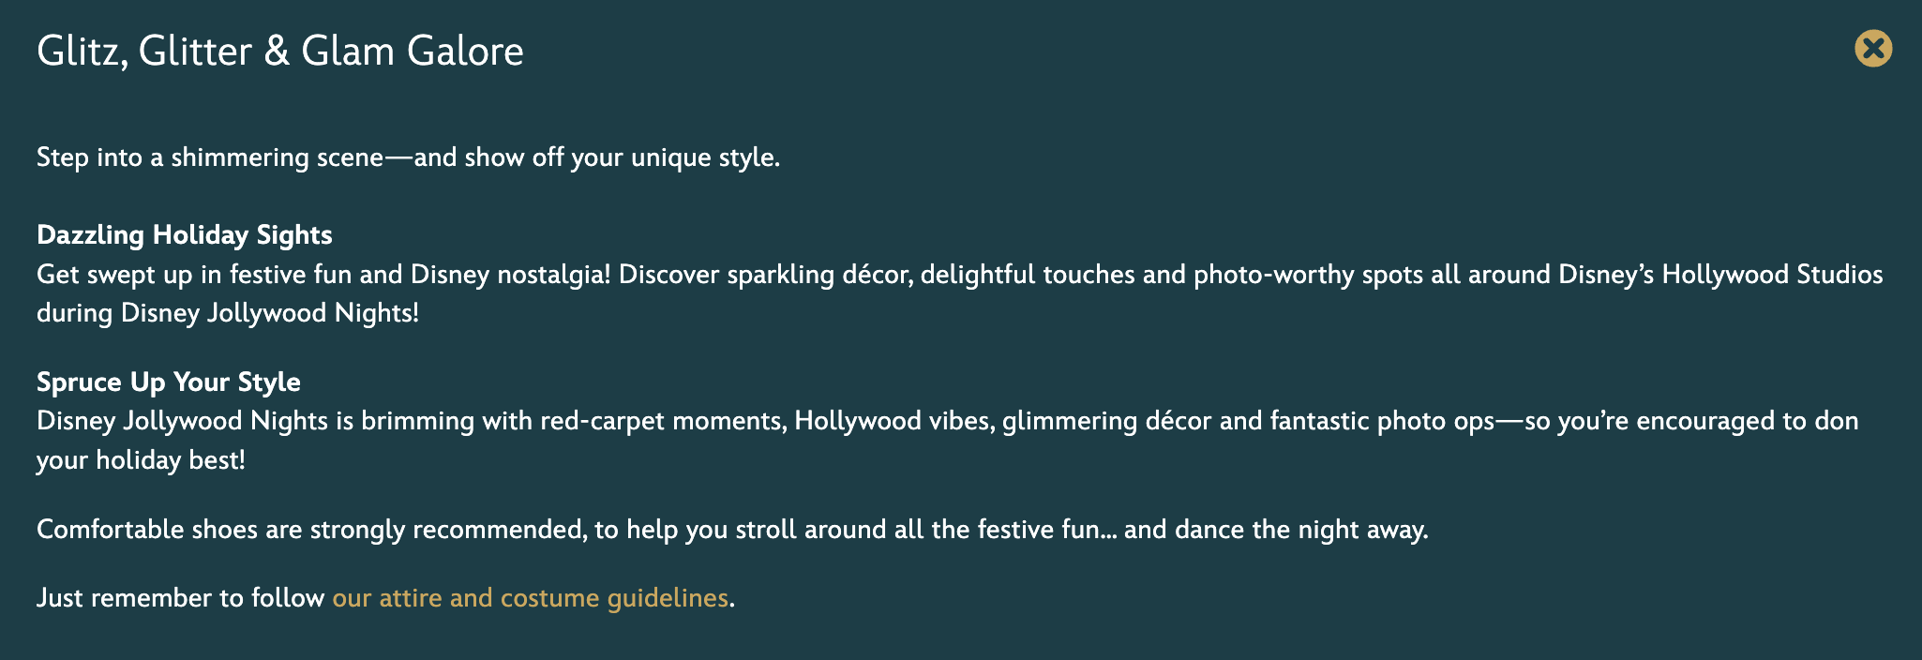This screenshot has height=660, width=1922.
Task: Click the line 'during Disney Jollywood Nights!'
Action: click(227, 313)
